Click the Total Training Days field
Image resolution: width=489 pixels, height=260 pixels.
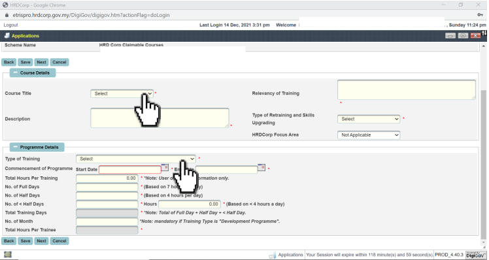(x=107, y=212)
